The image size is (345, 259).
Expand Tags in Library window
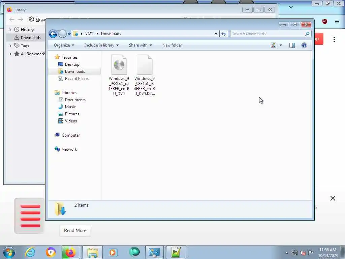click(x=10, y=46)
